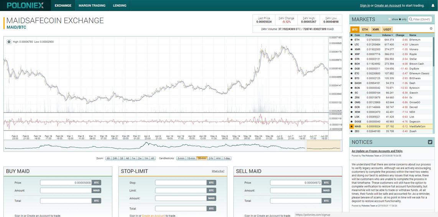Switch markets to ETH tab
Image resolution: width=438 pixels, height=217 pixels.
pyautogui.click(x=365, y=29)
